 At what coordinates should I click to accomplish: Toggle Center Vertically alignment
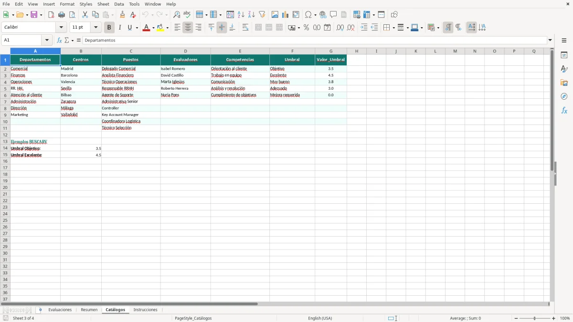click(x=222, y=28)
